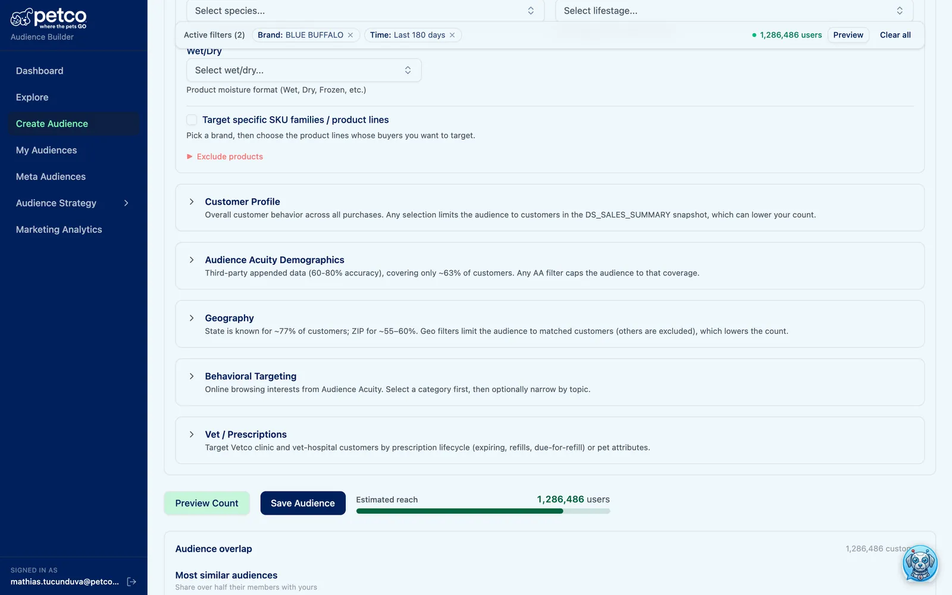Expand the Audience Strategy submenu arrow
The height and width of the screenshot is (595, 952).
[126, 203]
